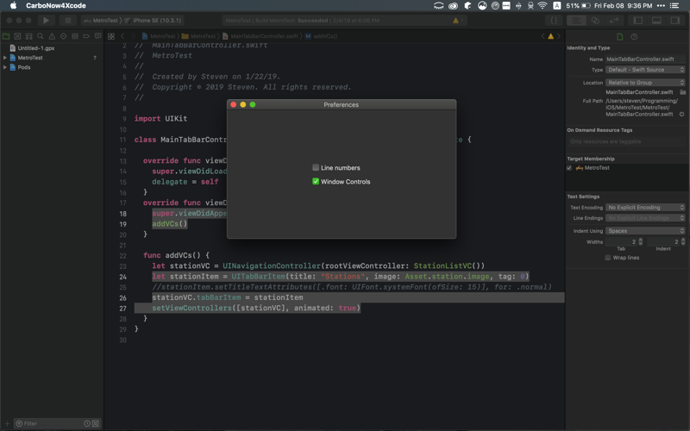Select the Assistant editor overlapping circles button
The image size is (690, 431).
coord(595,20)
